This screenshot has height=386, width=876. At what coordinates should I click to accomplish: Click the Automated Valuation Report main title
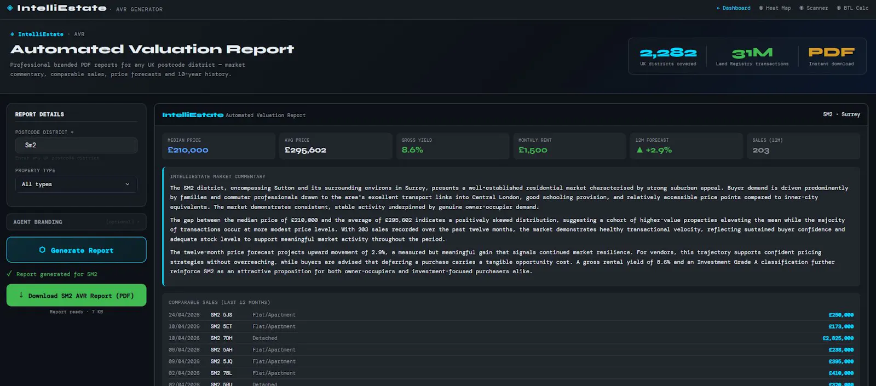[x=152, y=49]
